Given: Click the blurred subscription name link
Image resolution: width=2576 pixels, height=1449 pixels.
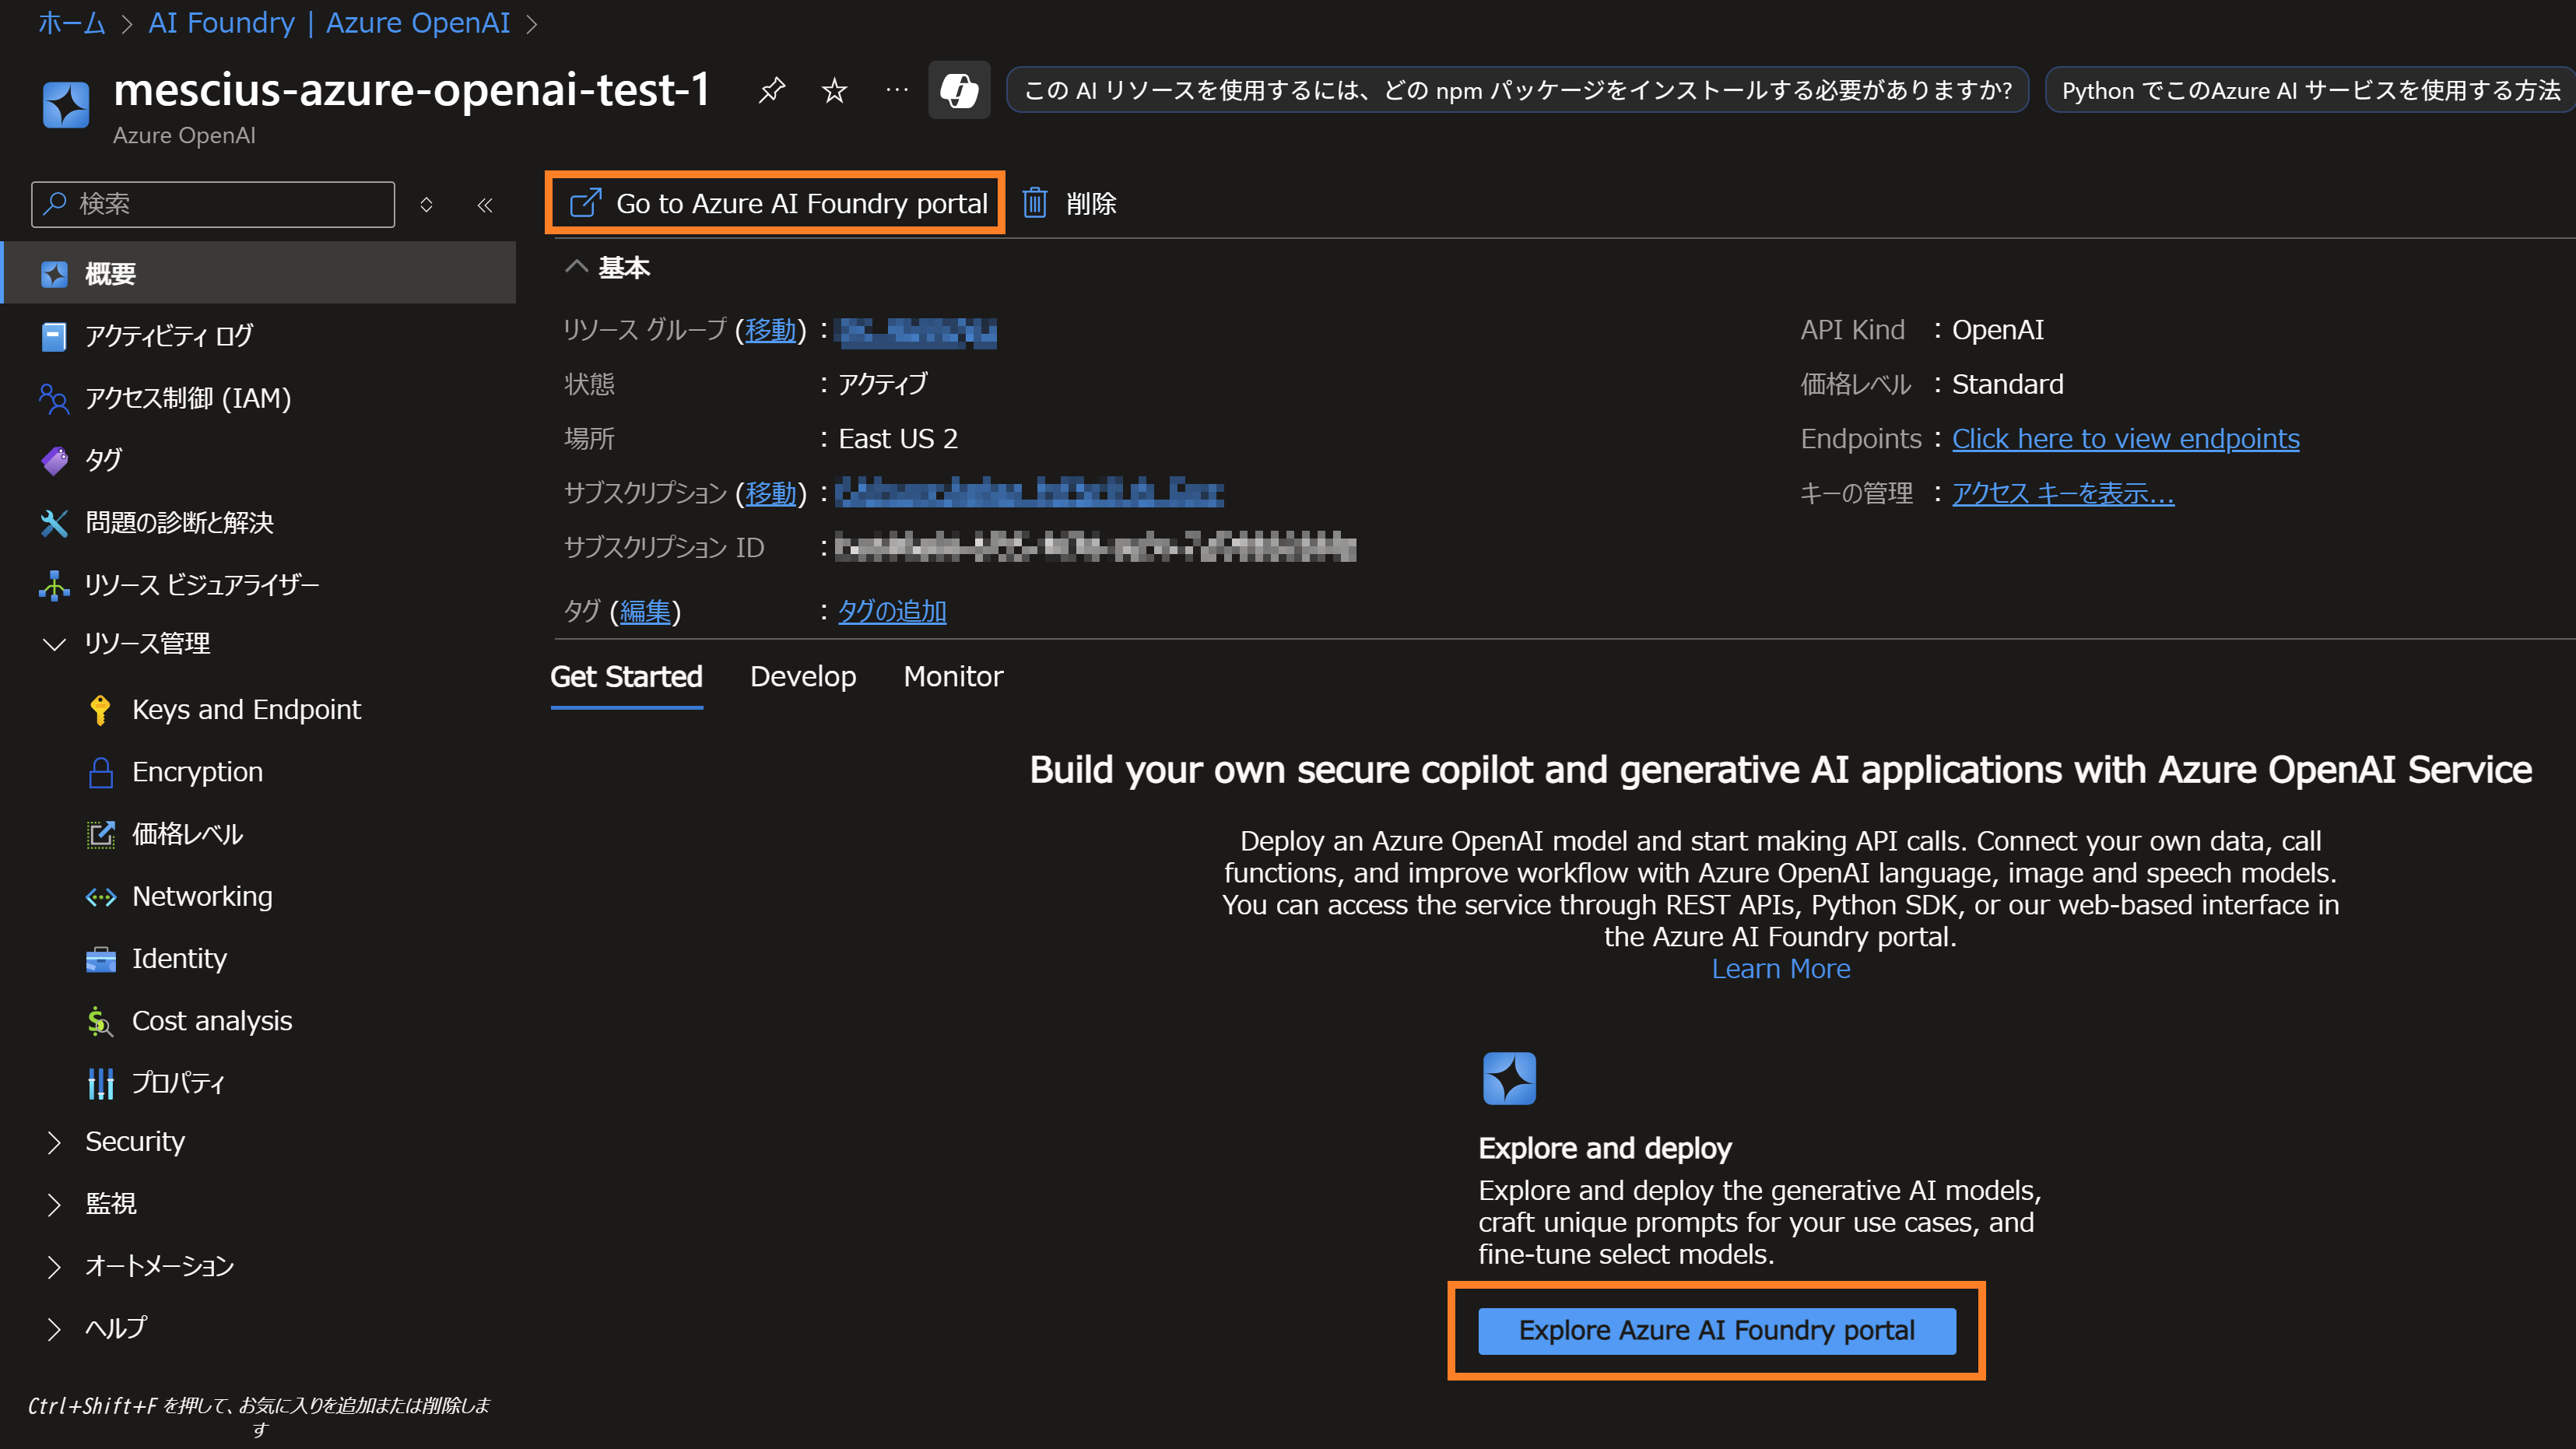Looking at the screenshot, I should [x=1029, y=493].
